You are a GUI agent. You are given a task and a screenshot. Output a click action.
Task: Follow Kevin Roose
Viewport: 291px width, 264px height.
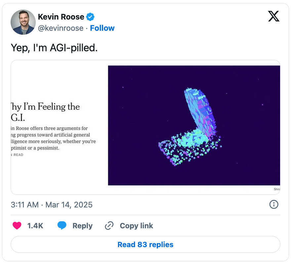click(x=102, y=28)
